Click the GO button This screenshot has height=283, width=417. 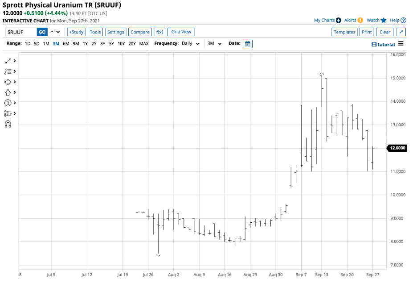point(42,32)
